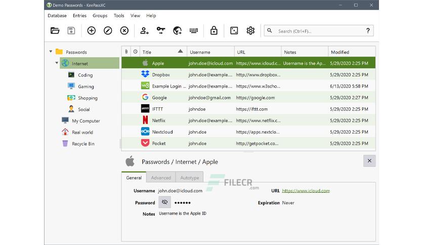Open password generator dice icon
423x245 pixels.
234,30
